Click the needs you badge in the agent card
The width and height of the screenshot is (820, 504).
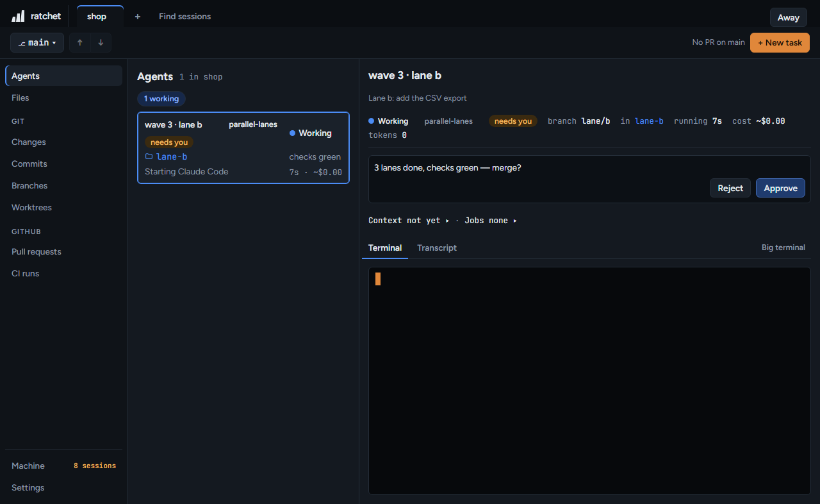(x=169, y=142)
